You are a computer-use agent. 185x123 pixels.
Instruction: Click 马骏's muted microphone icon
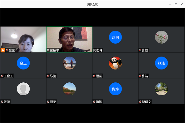48,76
